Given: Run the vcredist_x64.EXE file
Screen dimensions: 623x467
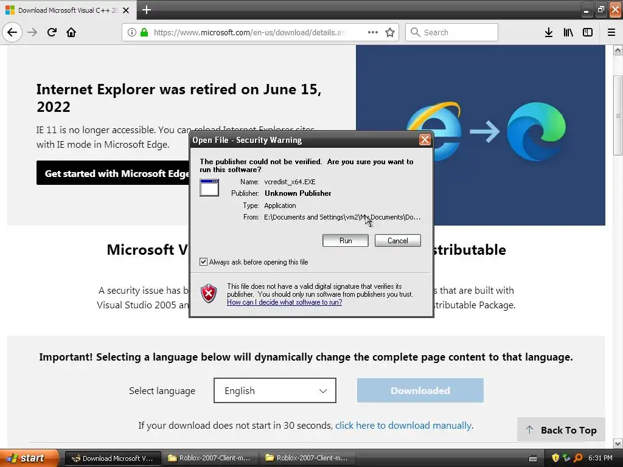Looking at the screenshot, I should coord(346,241).
